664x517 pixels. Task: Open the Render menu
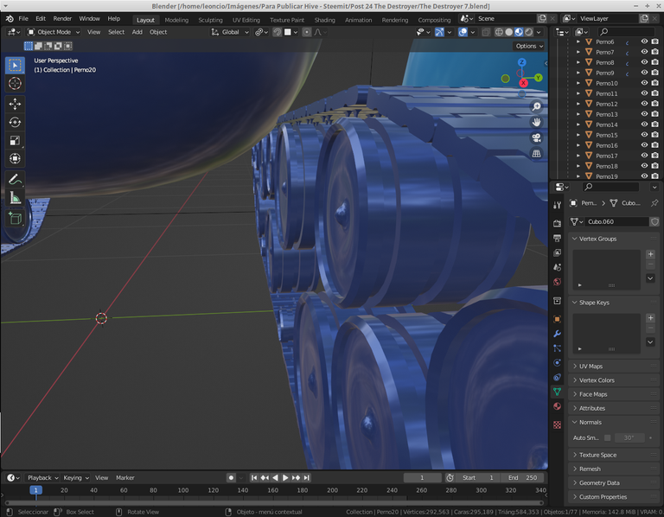(62, 19)
